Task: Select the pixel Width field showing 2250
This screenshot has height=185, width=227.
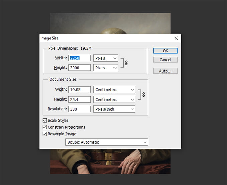Action: click(x=80, y=58)
